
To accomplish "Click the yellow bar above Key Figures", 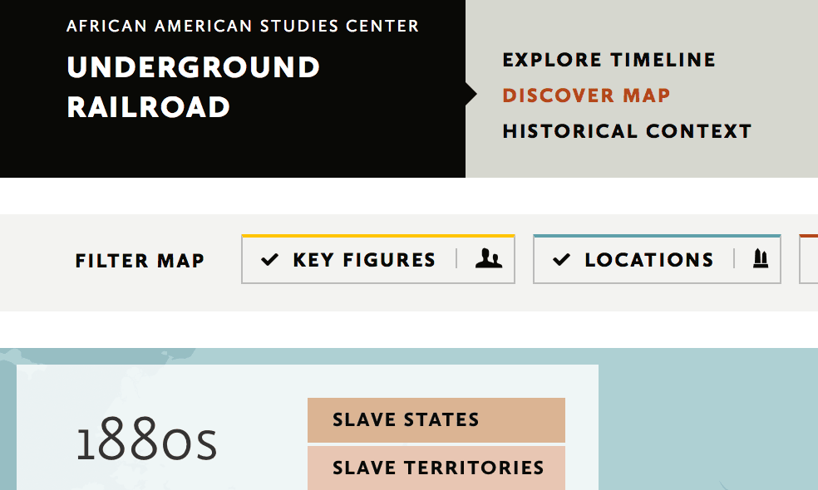I will (x=378, y=236).
